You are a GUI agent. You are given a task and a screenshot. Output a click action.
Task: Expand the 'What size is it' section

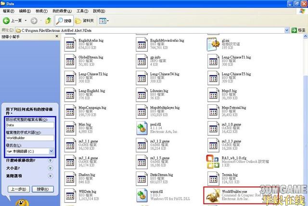tap(50, 168)
